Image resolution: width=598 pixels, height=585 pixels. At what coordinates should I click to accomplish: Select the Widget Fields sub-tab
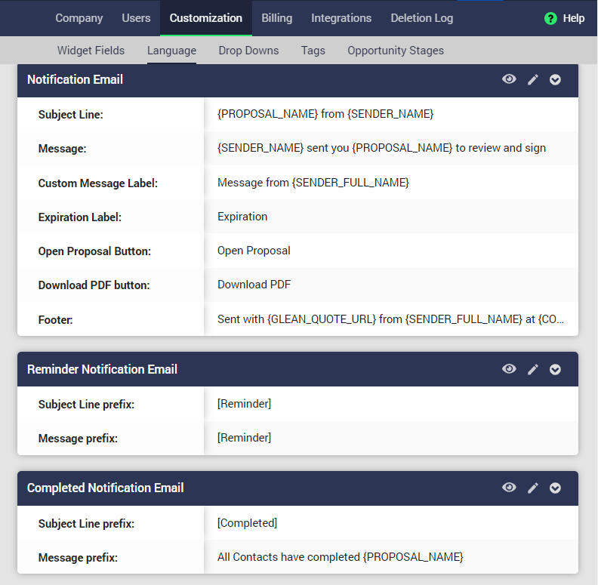[x=91, y=51]
